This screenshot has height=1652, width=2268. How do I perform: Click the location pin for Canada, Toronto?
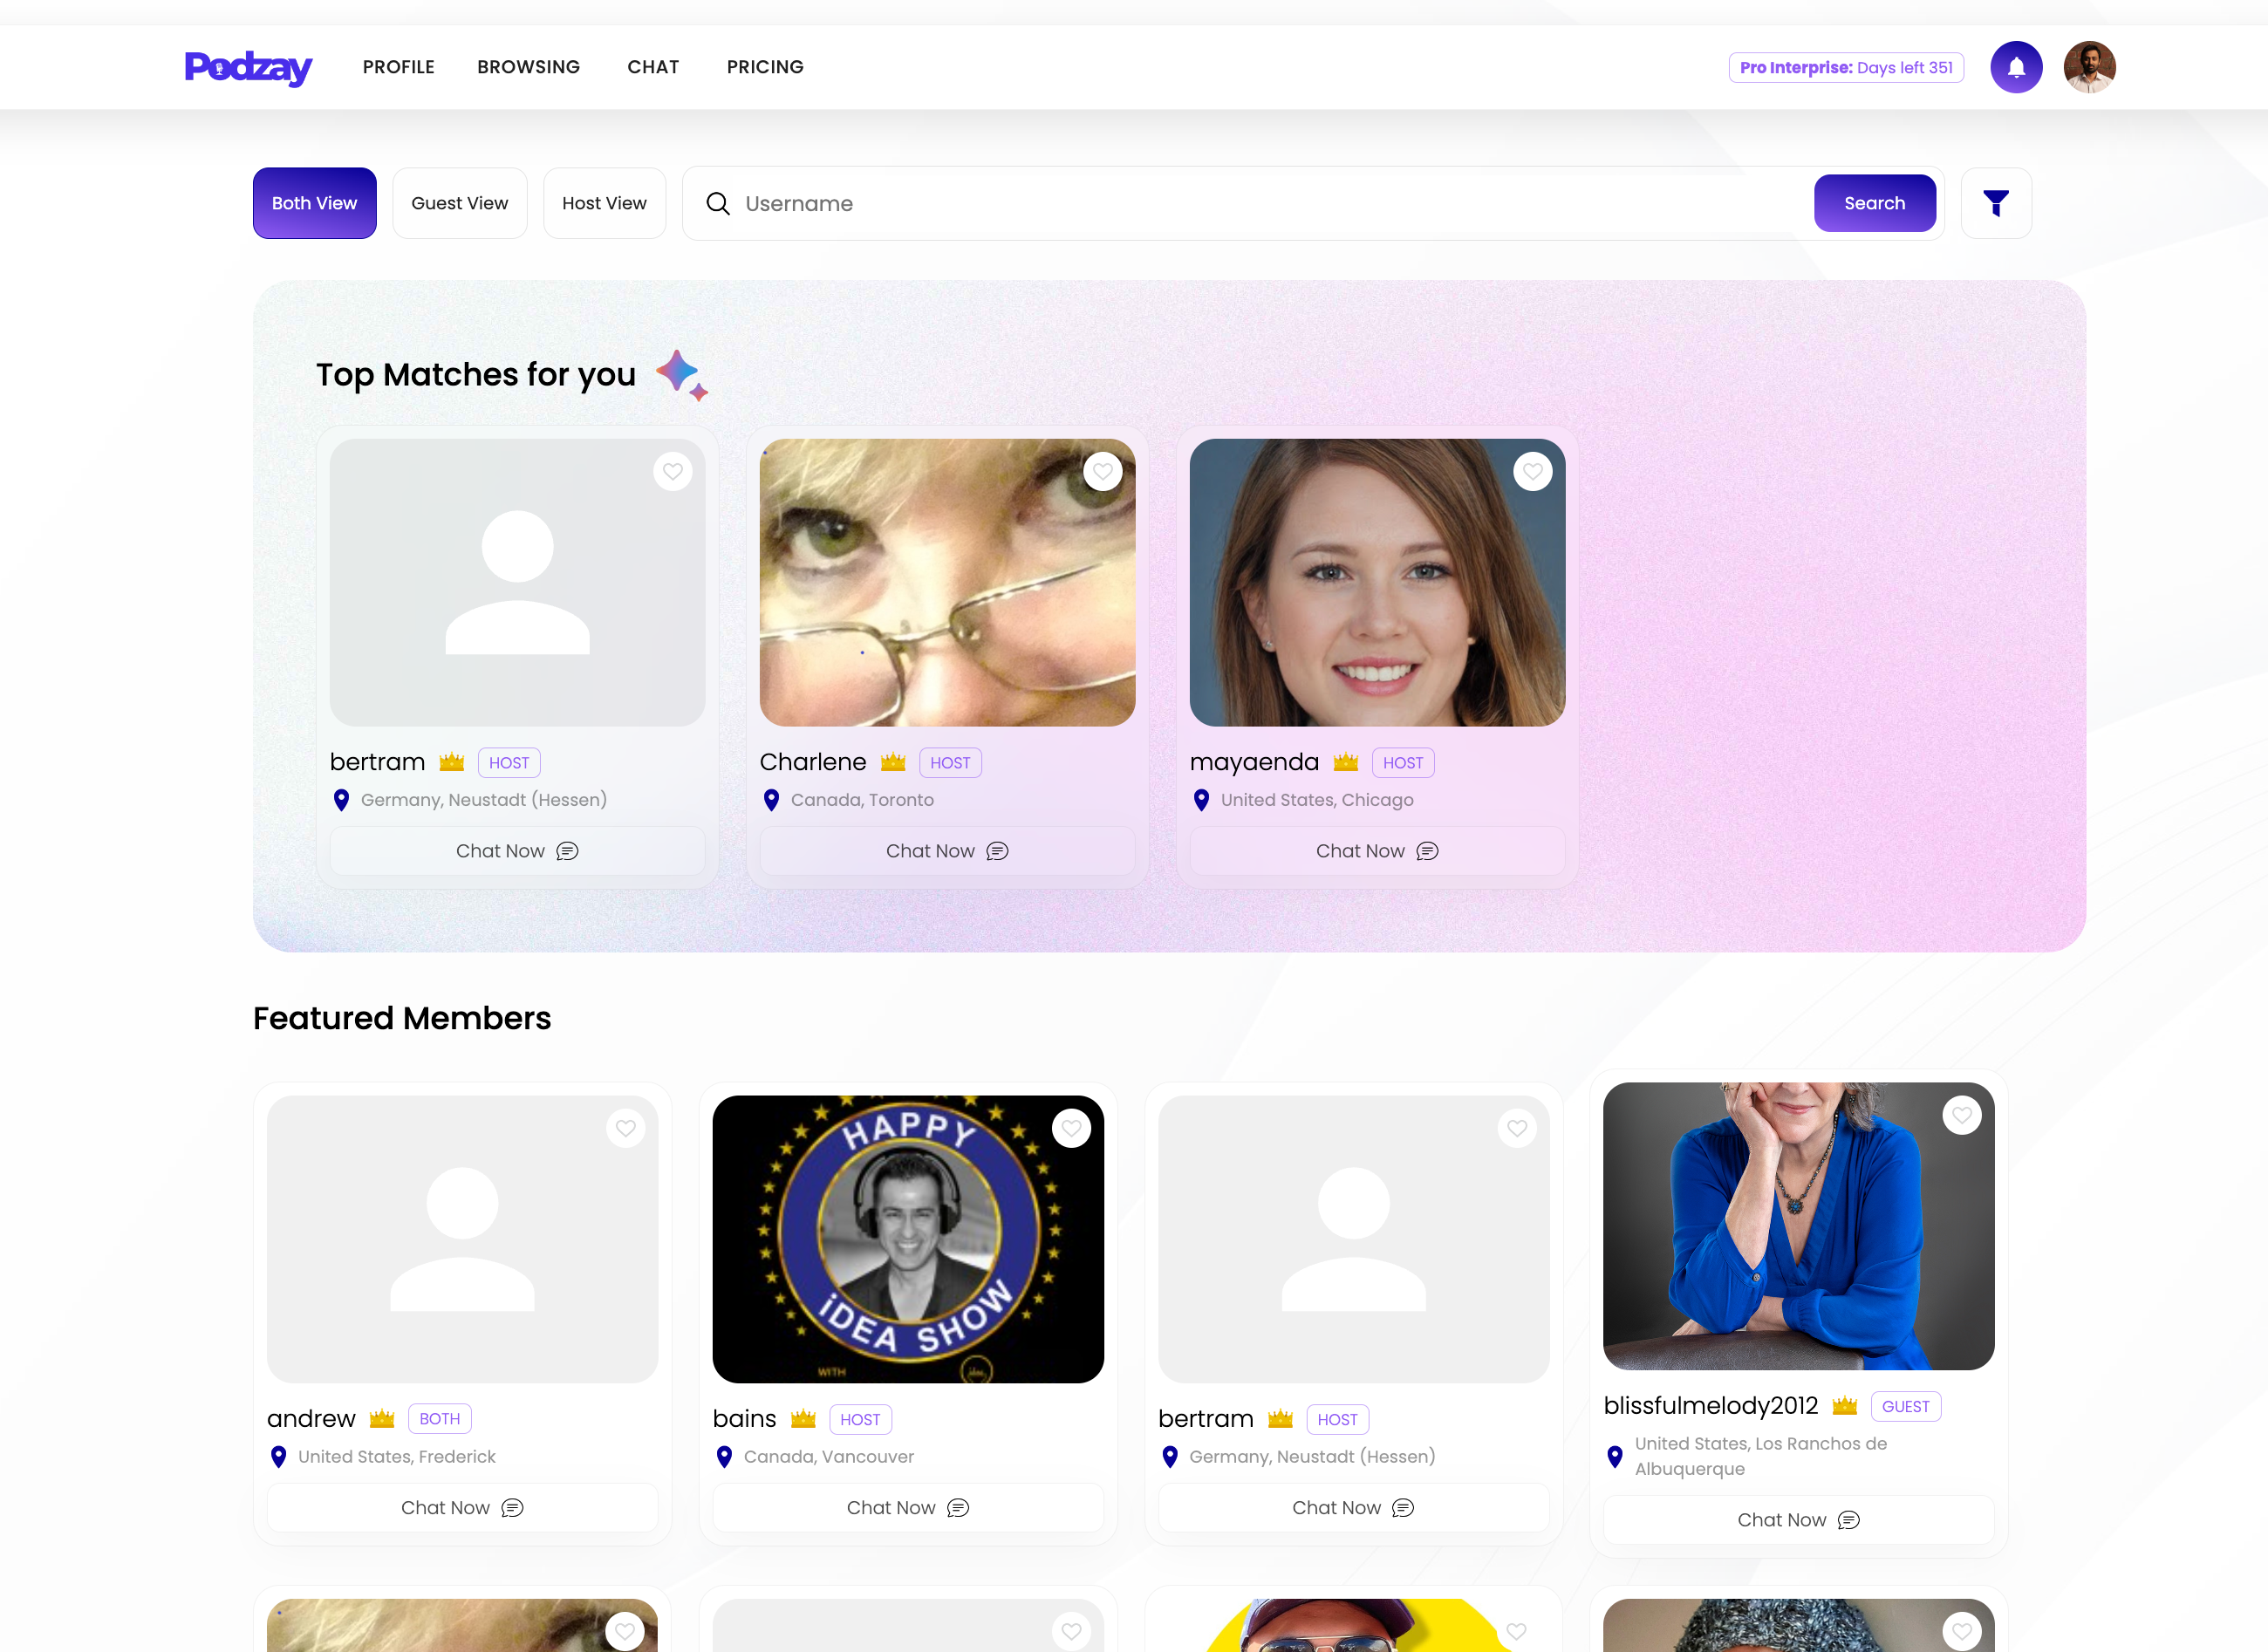771,800
